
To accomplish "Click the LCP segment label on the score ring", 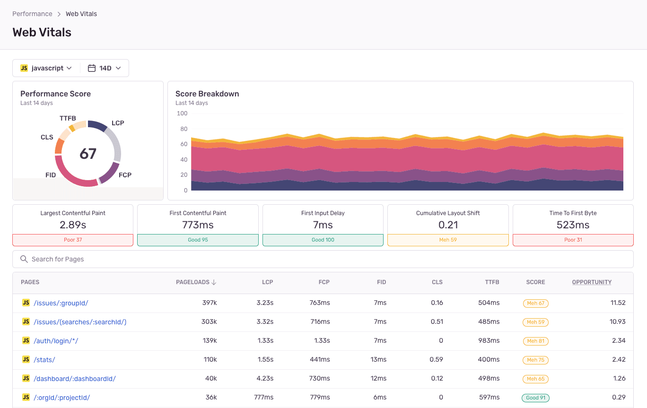I will [x=118, y=123].
